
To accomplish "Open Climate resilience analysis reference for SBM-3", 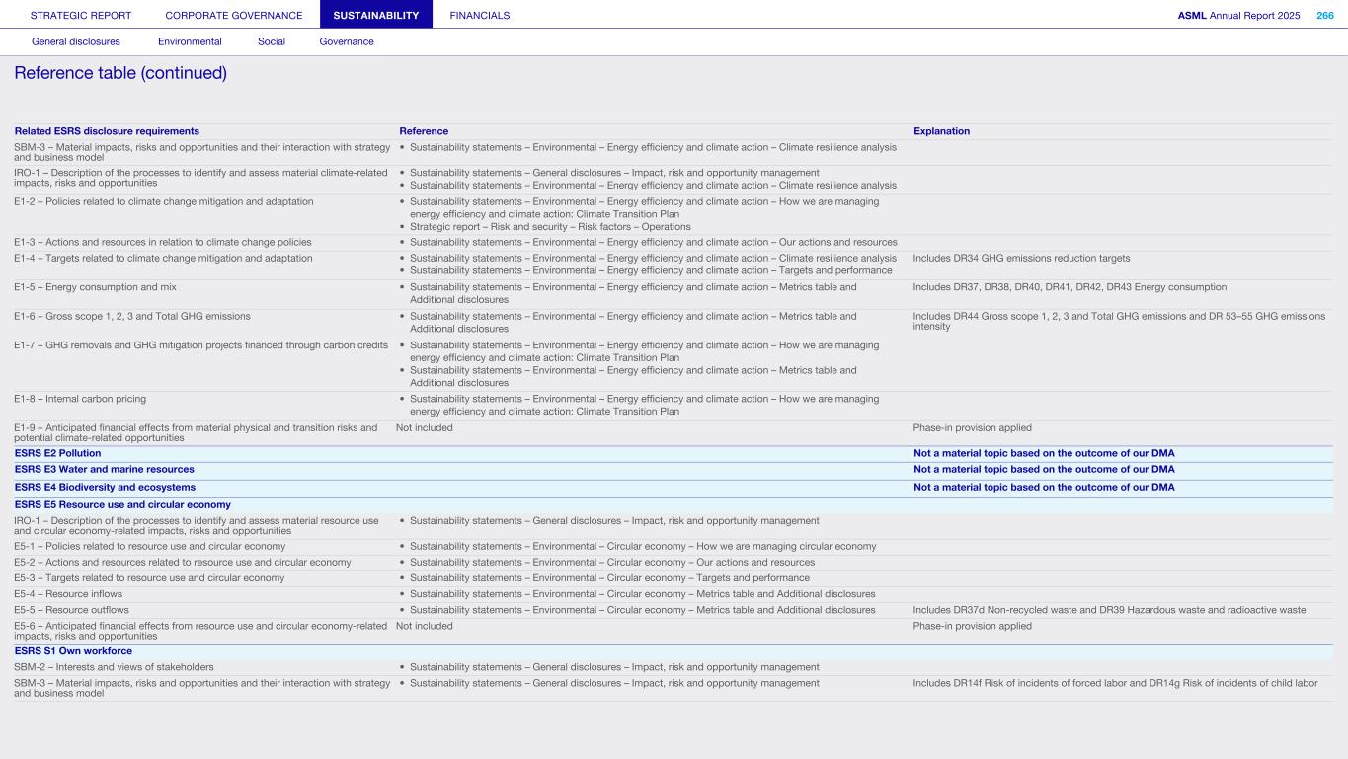I will click(x=653, y=147).
